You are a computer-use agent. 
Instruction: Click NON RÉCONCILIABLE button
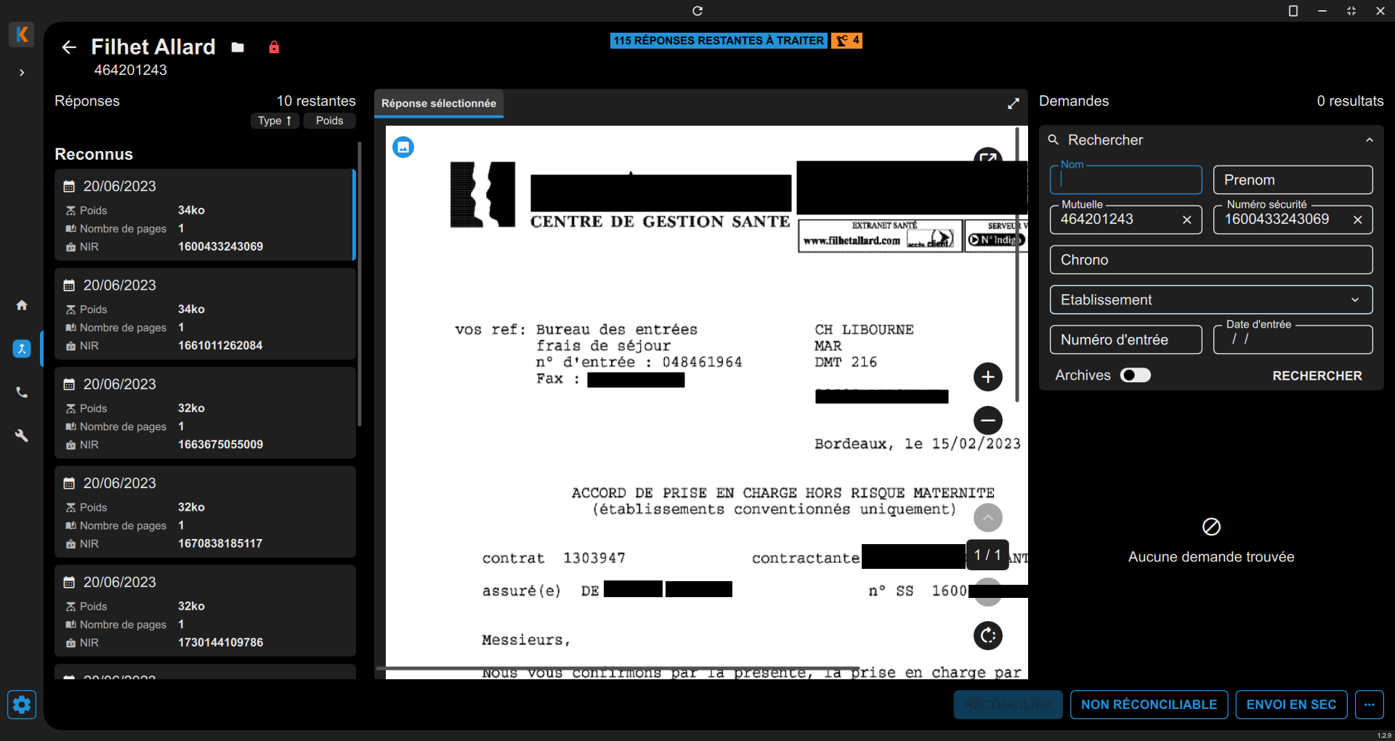click(1149, 704)
